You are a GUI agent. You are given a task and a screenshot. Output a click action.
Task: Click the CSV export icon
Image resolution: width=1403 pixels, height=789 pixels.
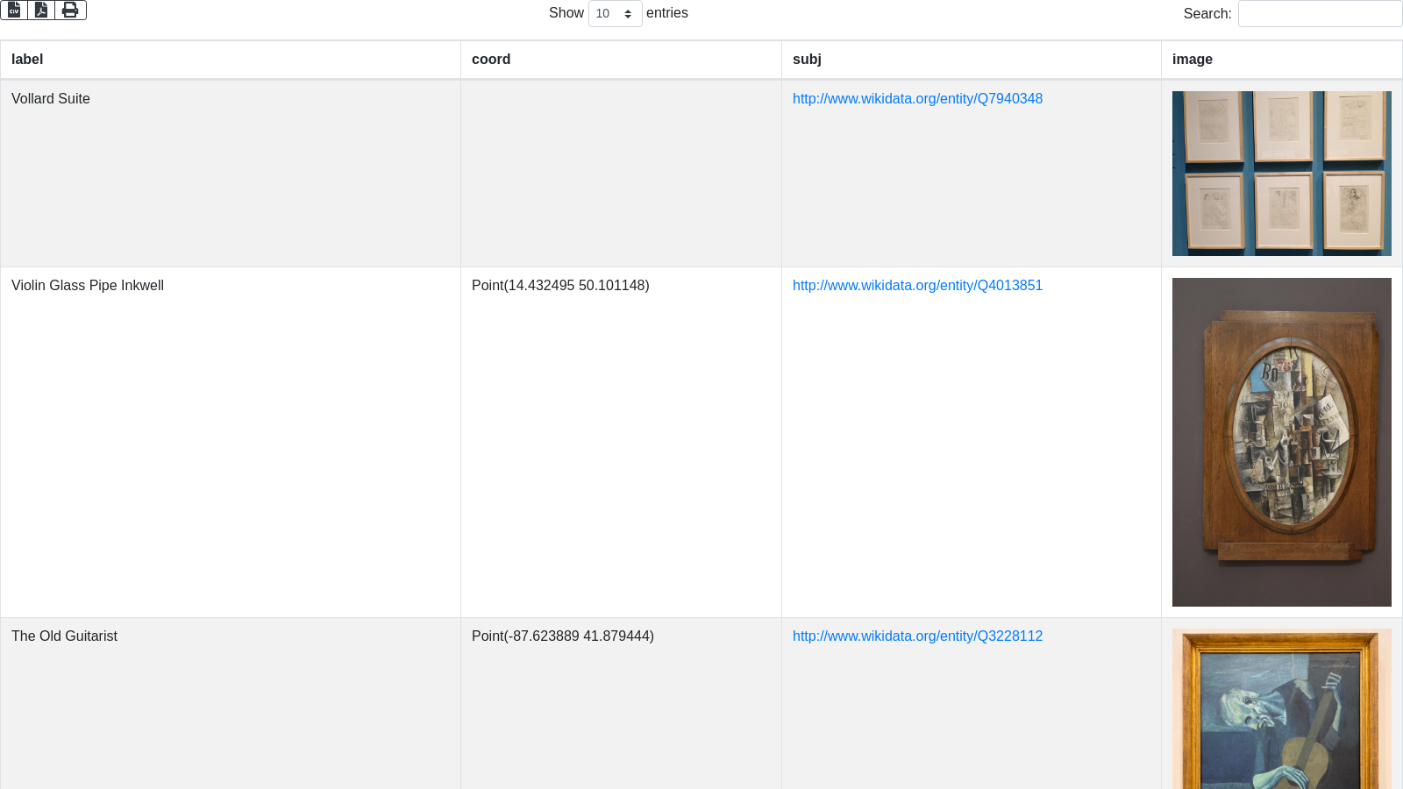(14, 10)
